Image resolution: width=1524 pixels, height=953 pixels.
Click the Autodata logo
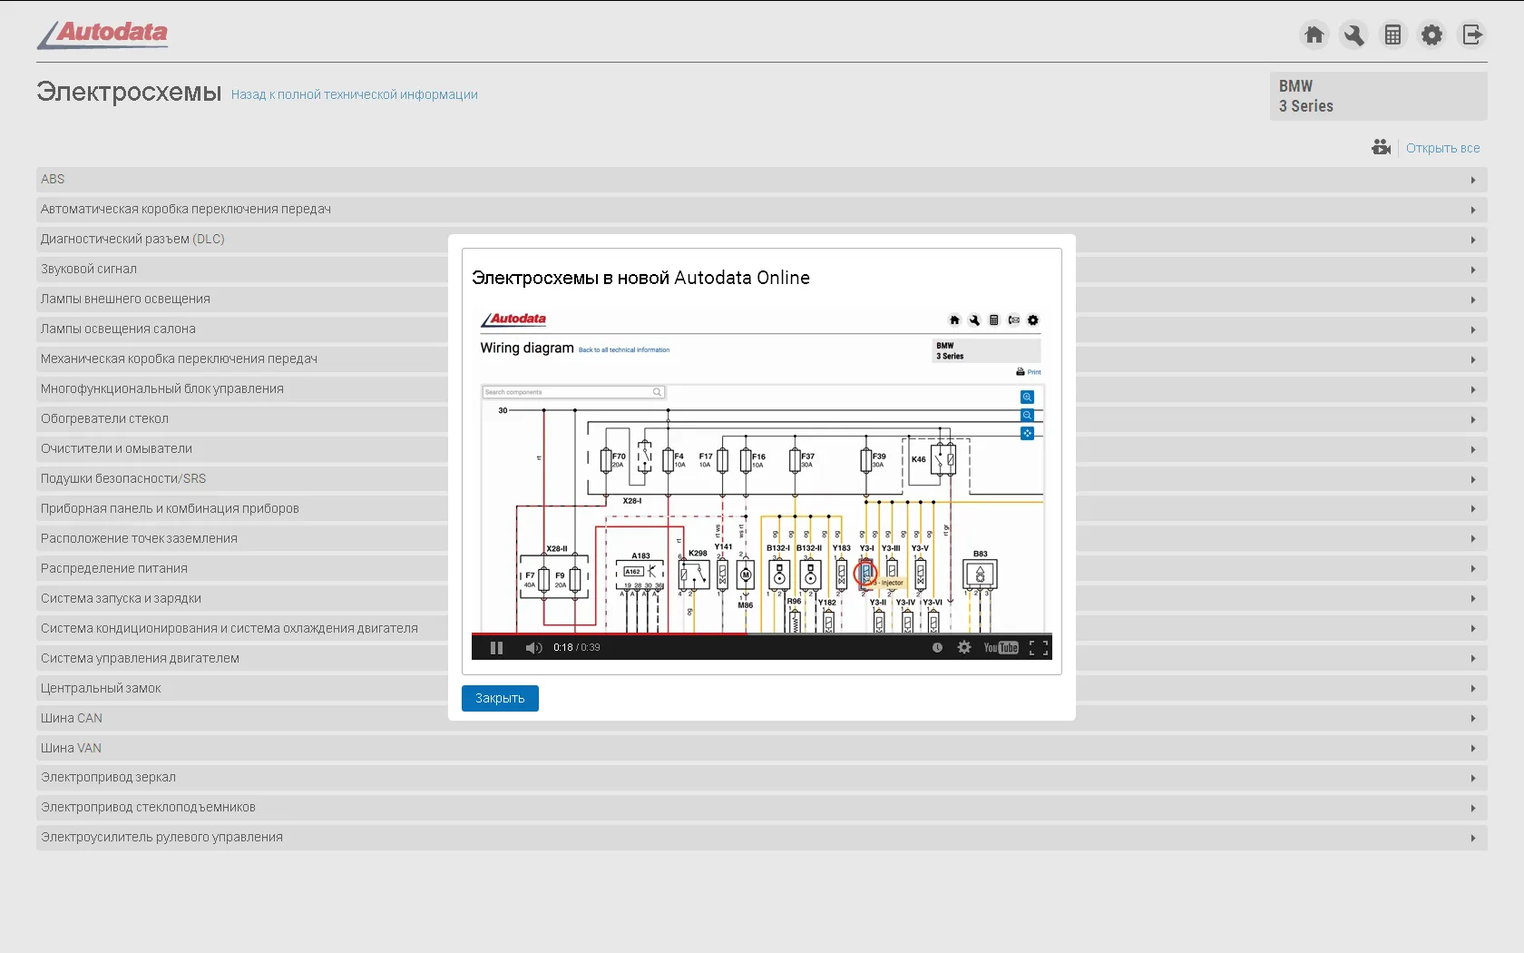pyautogui.click(x=103, y=34)
